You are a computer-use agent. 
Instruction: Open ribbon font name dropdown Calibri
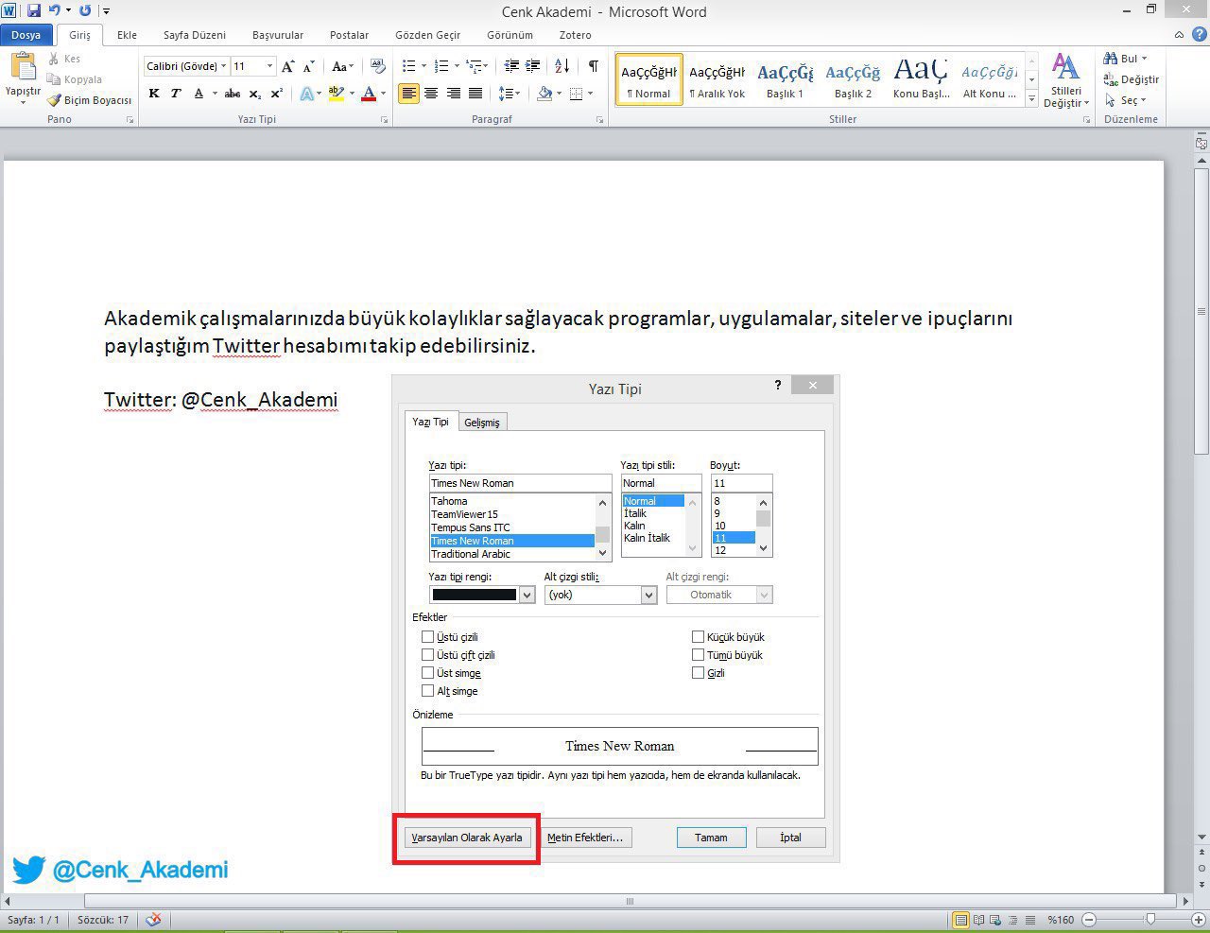coord(224,66)
